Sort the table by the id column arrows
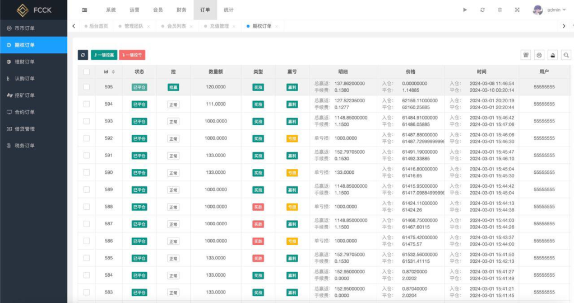This screenshot has width=574, height=303. coord(113,72)
